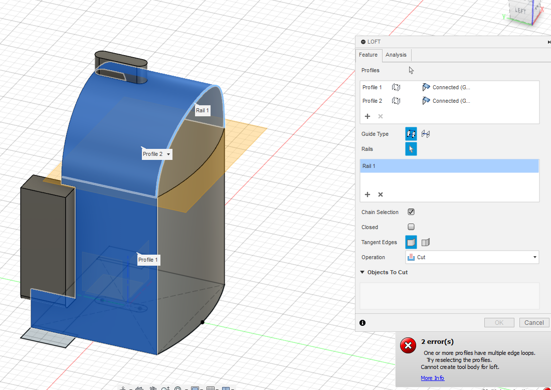Toggle Tangent Edges to merged mode
The image size is (551, 390).
[426, 242]
